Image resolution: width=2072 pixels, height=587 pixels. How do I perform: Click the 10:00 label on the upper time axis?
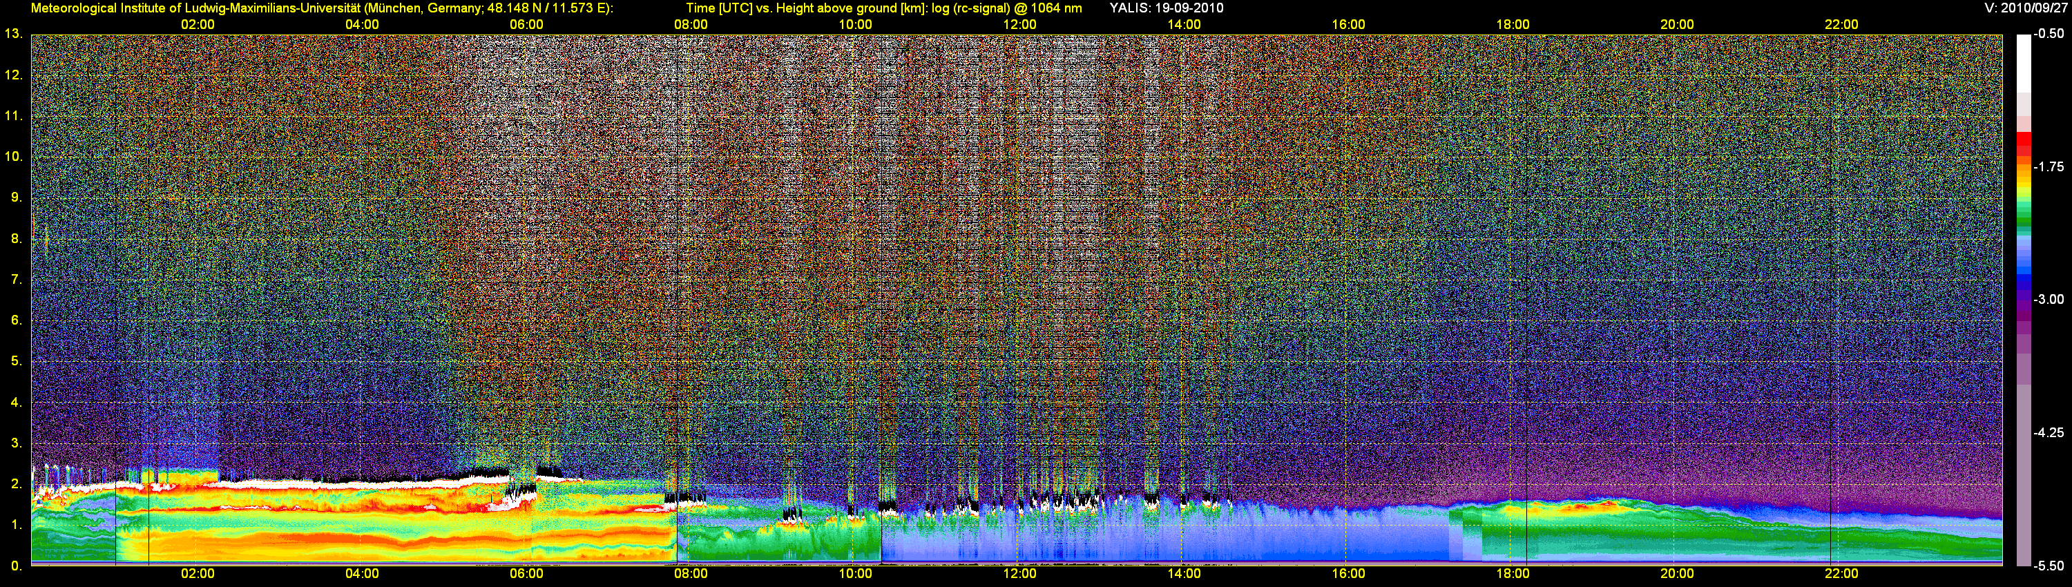(x=855, y=25)
